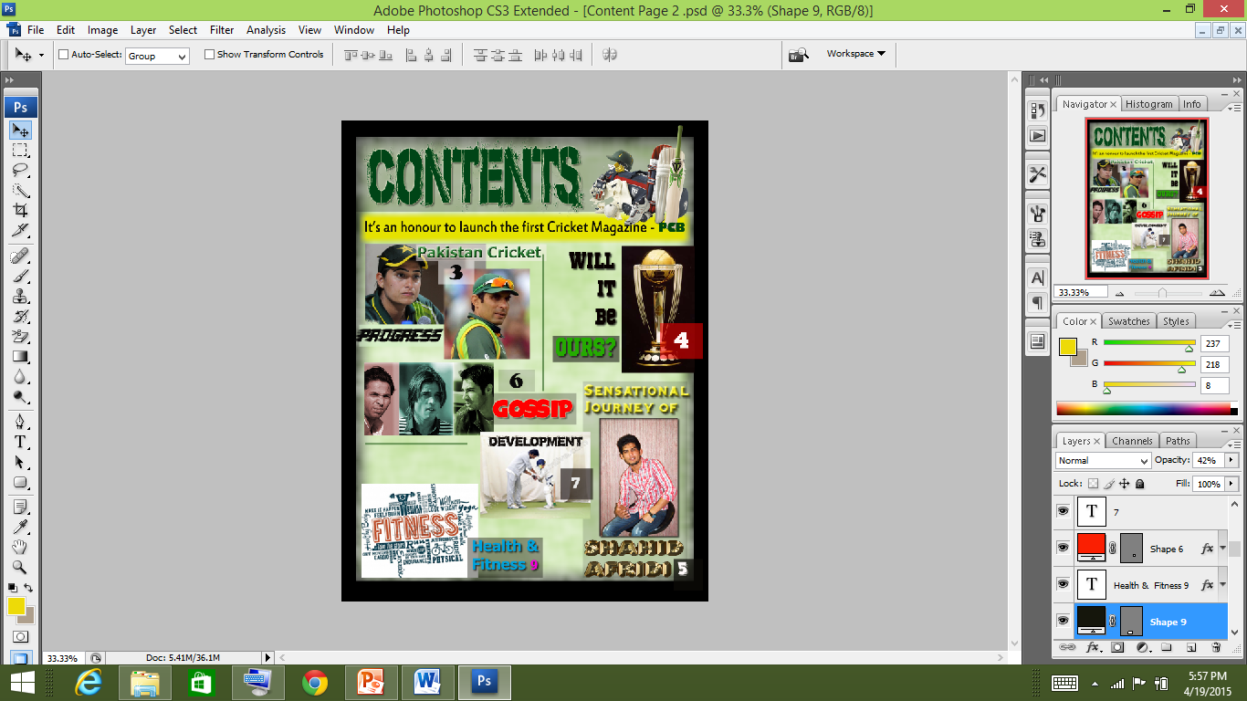1247x701 pixels.
Task: Toggle Lock transparent pixels
Action: pos(1094,484)
